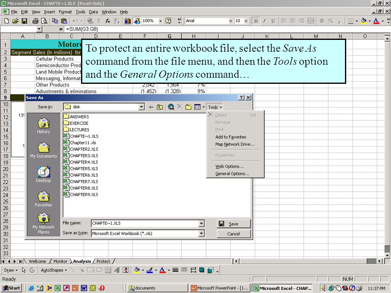
Task: Click the Open file icon in toolbar
Action: coord(15,21)
